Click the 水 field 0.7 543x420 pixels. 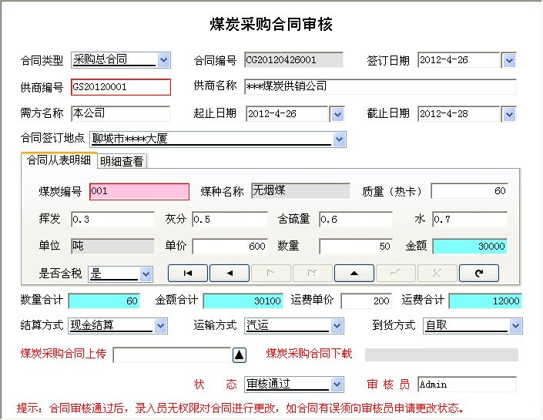click(x=470, y=220)
